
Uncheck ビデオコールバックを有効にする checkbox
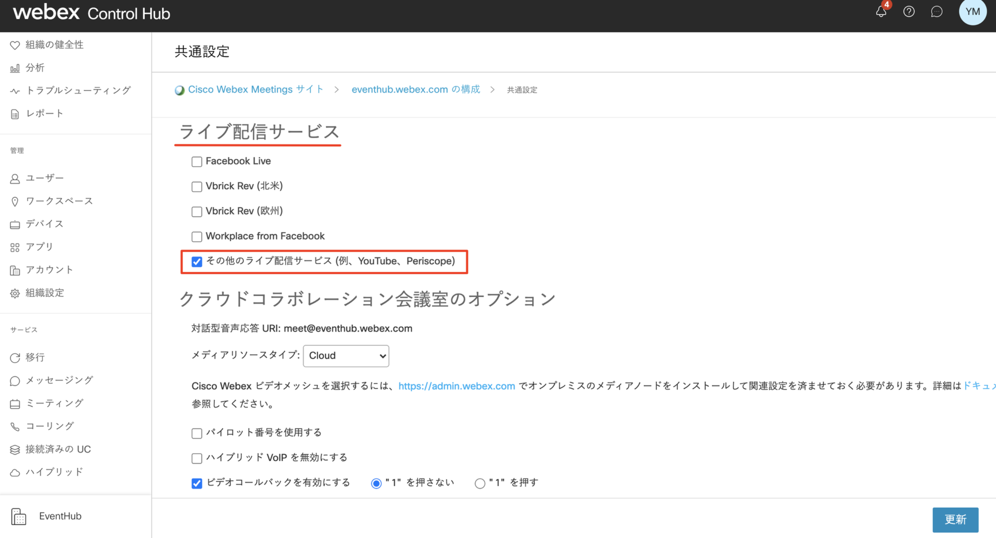(197, 483)
